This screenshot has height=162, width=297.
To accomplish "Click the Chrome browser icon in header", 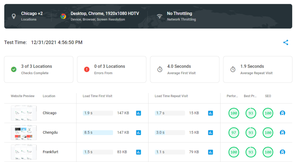I will (x=63, y=16).
